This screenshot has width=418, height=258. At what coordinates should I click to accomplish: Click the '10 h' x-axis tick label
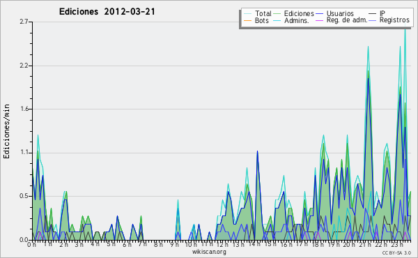click(191, 245)
